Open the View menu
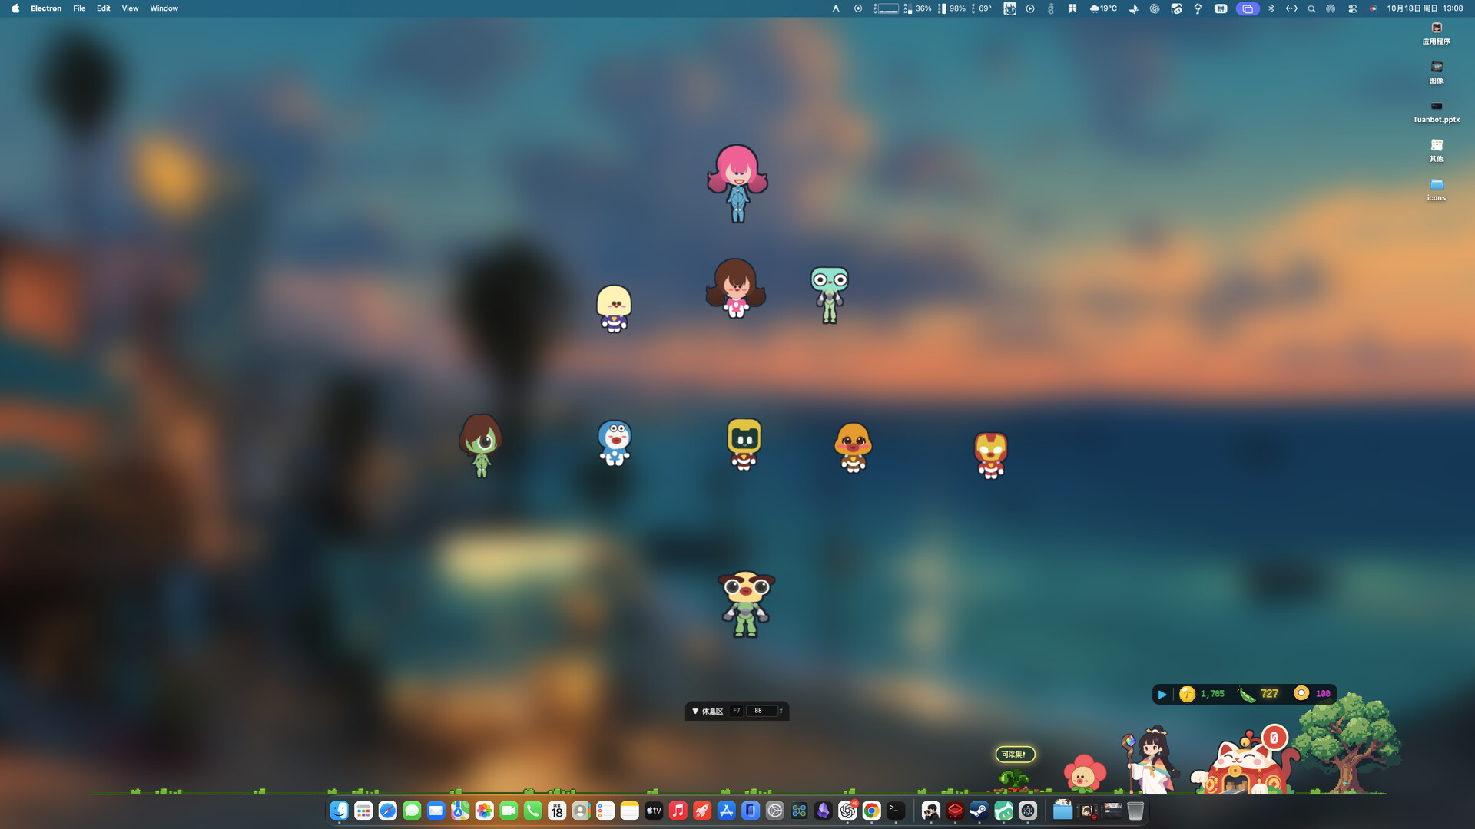This screenshot has width=1475, height=829. (x=131, y=8)
